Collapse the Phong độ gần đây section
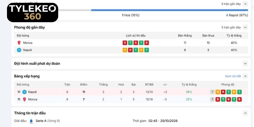 tap(245, 27)
